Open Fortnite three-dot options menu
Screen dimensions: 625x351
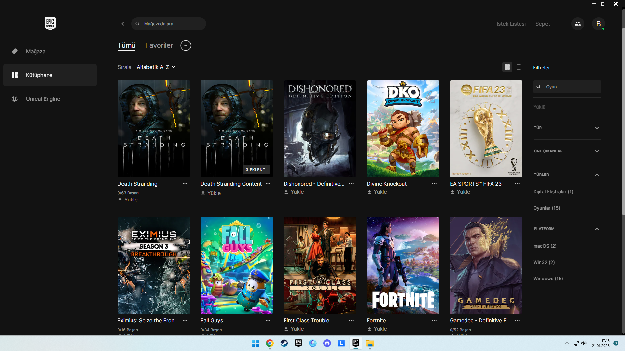click(434, 320)
